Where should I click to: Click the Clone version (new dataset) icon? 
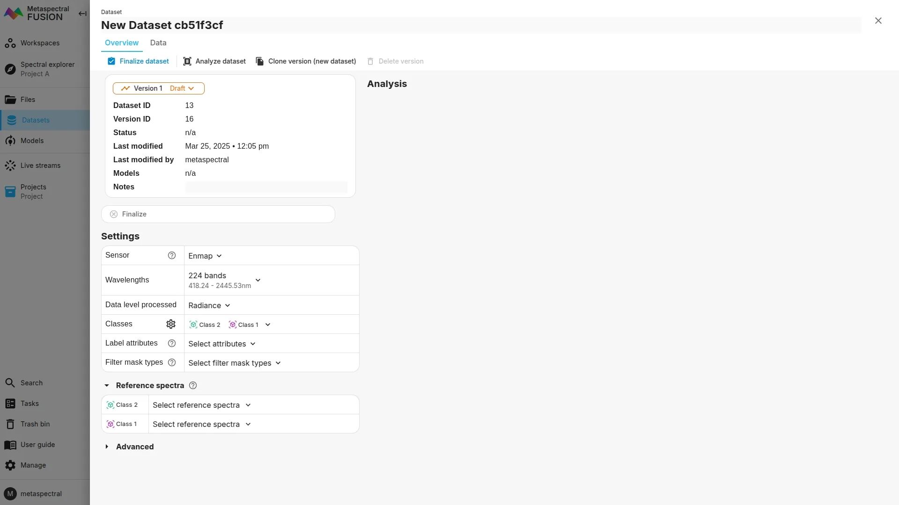(x=260, y=61)
